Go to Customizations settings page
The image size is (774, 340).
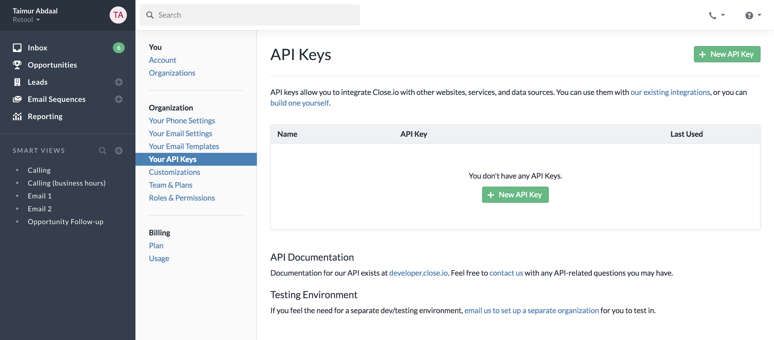(174, 172)
